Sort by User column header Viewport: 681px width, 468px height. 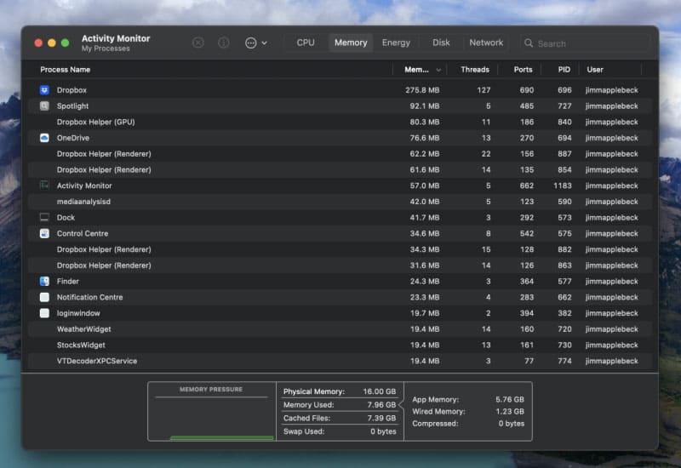tap(594, 70)
